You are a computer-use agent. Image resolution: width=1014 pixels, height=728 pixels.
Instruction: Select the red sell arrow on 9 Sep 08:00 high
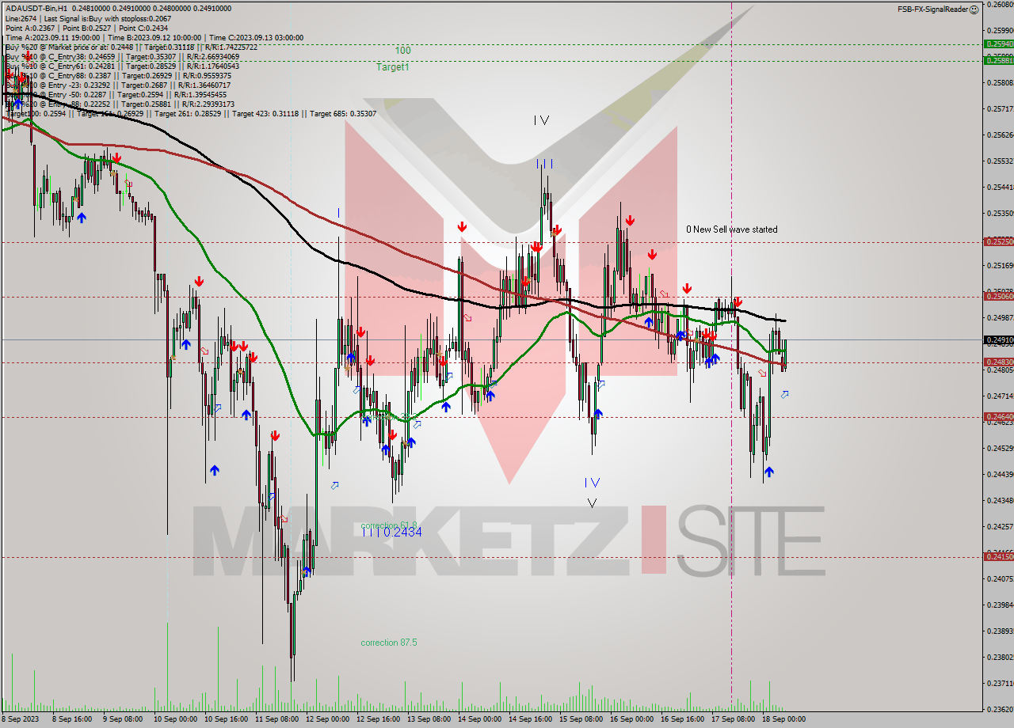pyautogui.click(x=116, y=157)
